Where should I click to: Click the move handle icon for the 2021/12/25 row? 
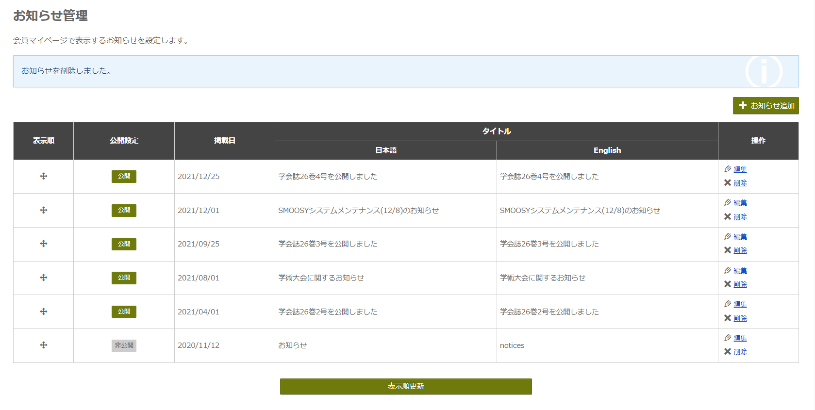pyautogui.click(x=44, y=176)
